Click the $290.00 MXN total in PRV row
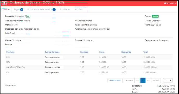Image resolution: width=179 pixels, height=94 pixels. tap(149, 57)
